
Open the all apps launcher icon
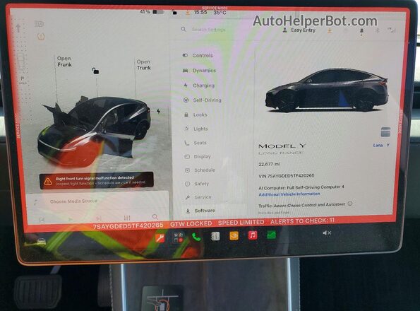pyautogui.click(x=178, y=237)
